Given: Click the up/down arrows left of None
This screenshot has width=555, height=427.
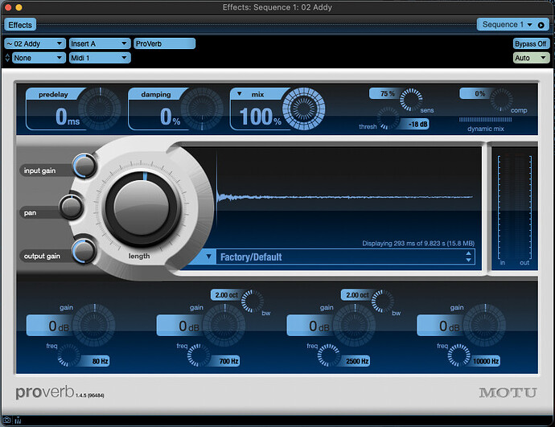Looking at the screenshot, I should coord(7,58).
